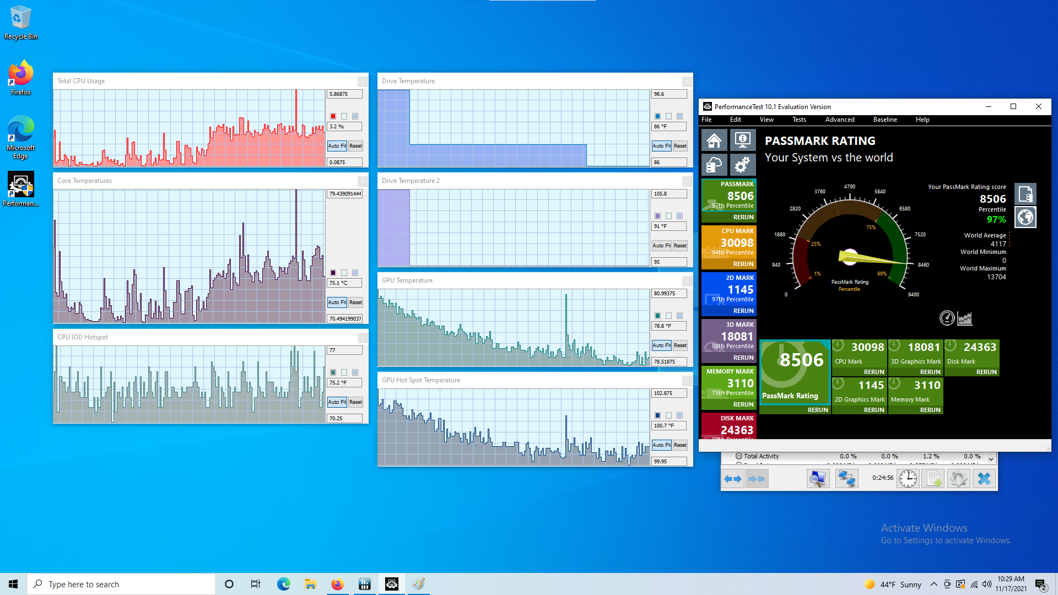Click the globe world comparison icon

[1025, 218]
